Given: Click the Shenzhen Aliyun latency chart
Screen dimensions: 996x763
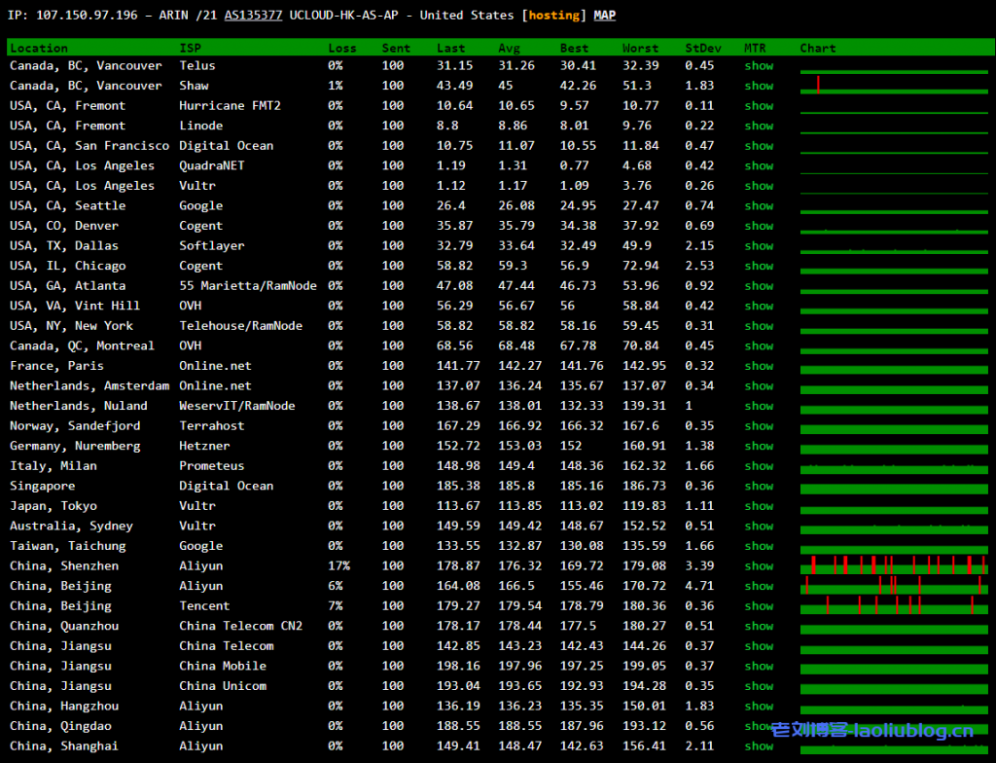Looking at the screenshot, I should pyautogui.click(x=893, y=565).
